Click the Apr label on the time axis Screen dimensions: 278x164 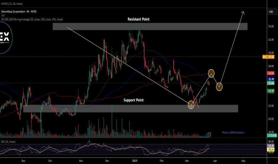[215, 161]
